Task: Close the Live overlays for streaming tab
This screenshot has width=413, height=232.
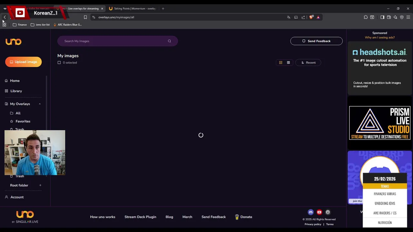Action: tap(102, 9)
